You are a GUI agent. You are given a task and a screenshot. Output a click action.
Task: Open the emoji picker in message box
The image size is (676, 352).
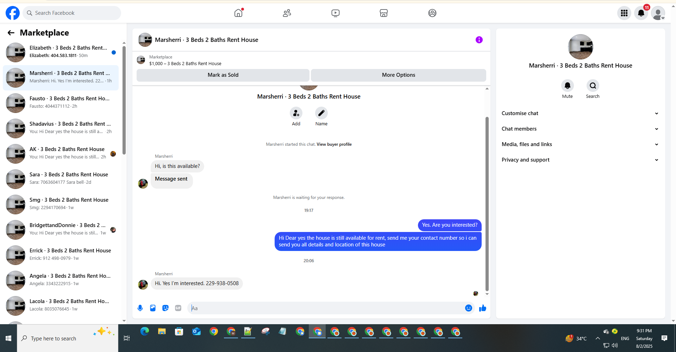click(469, 308)
